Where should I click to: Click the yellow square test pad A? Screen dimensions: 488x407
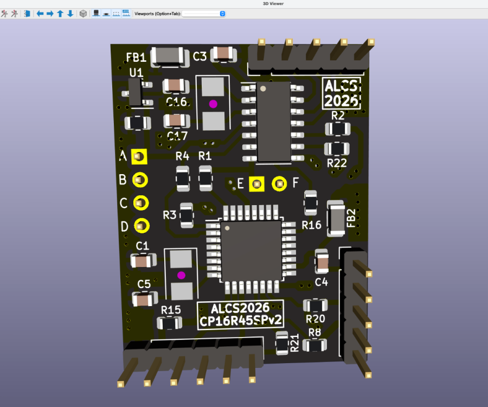(x=139, y=156)
